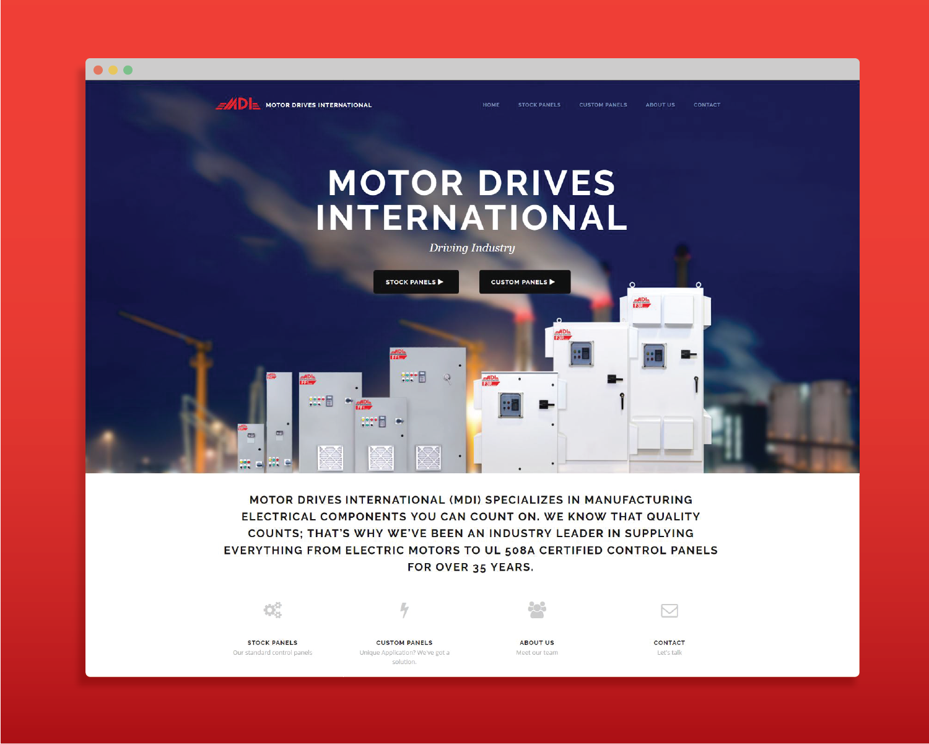Click the 'Meet our team' text

(x=537, y=652)
